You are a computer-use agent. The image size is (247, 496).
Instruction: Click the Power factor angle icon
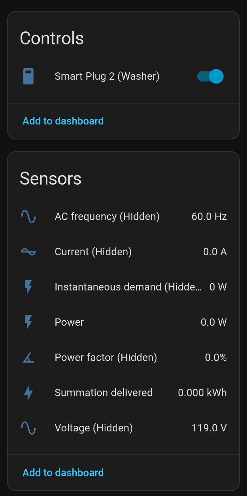(28, 358)
